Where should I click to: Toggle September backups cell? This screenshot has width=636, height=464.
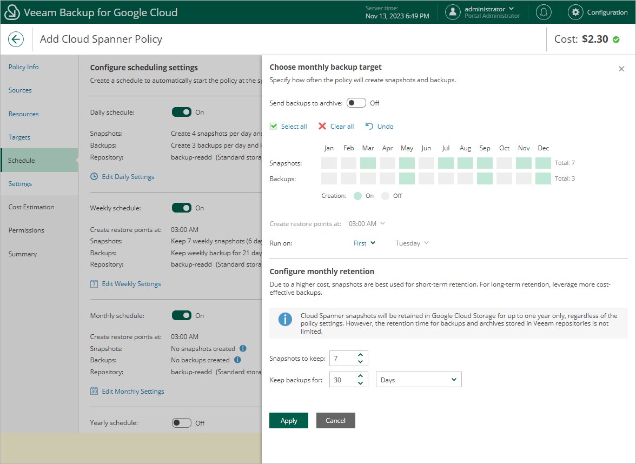tap(485, 178)
